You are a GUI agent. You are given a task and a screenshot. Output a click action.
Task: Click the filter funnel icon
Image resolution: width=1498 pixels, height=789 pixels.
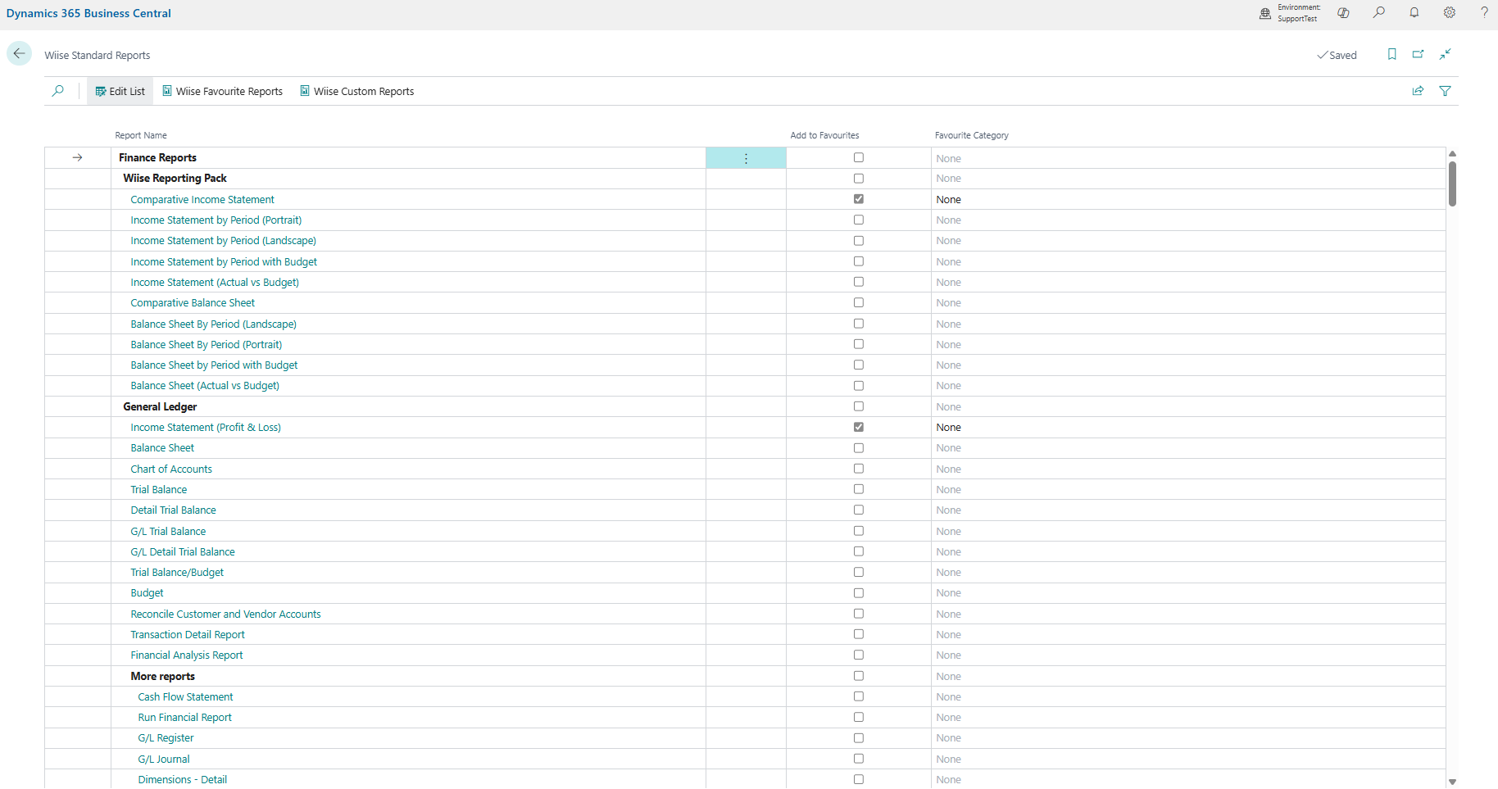pyautogui.click(x=1445, y=91)
